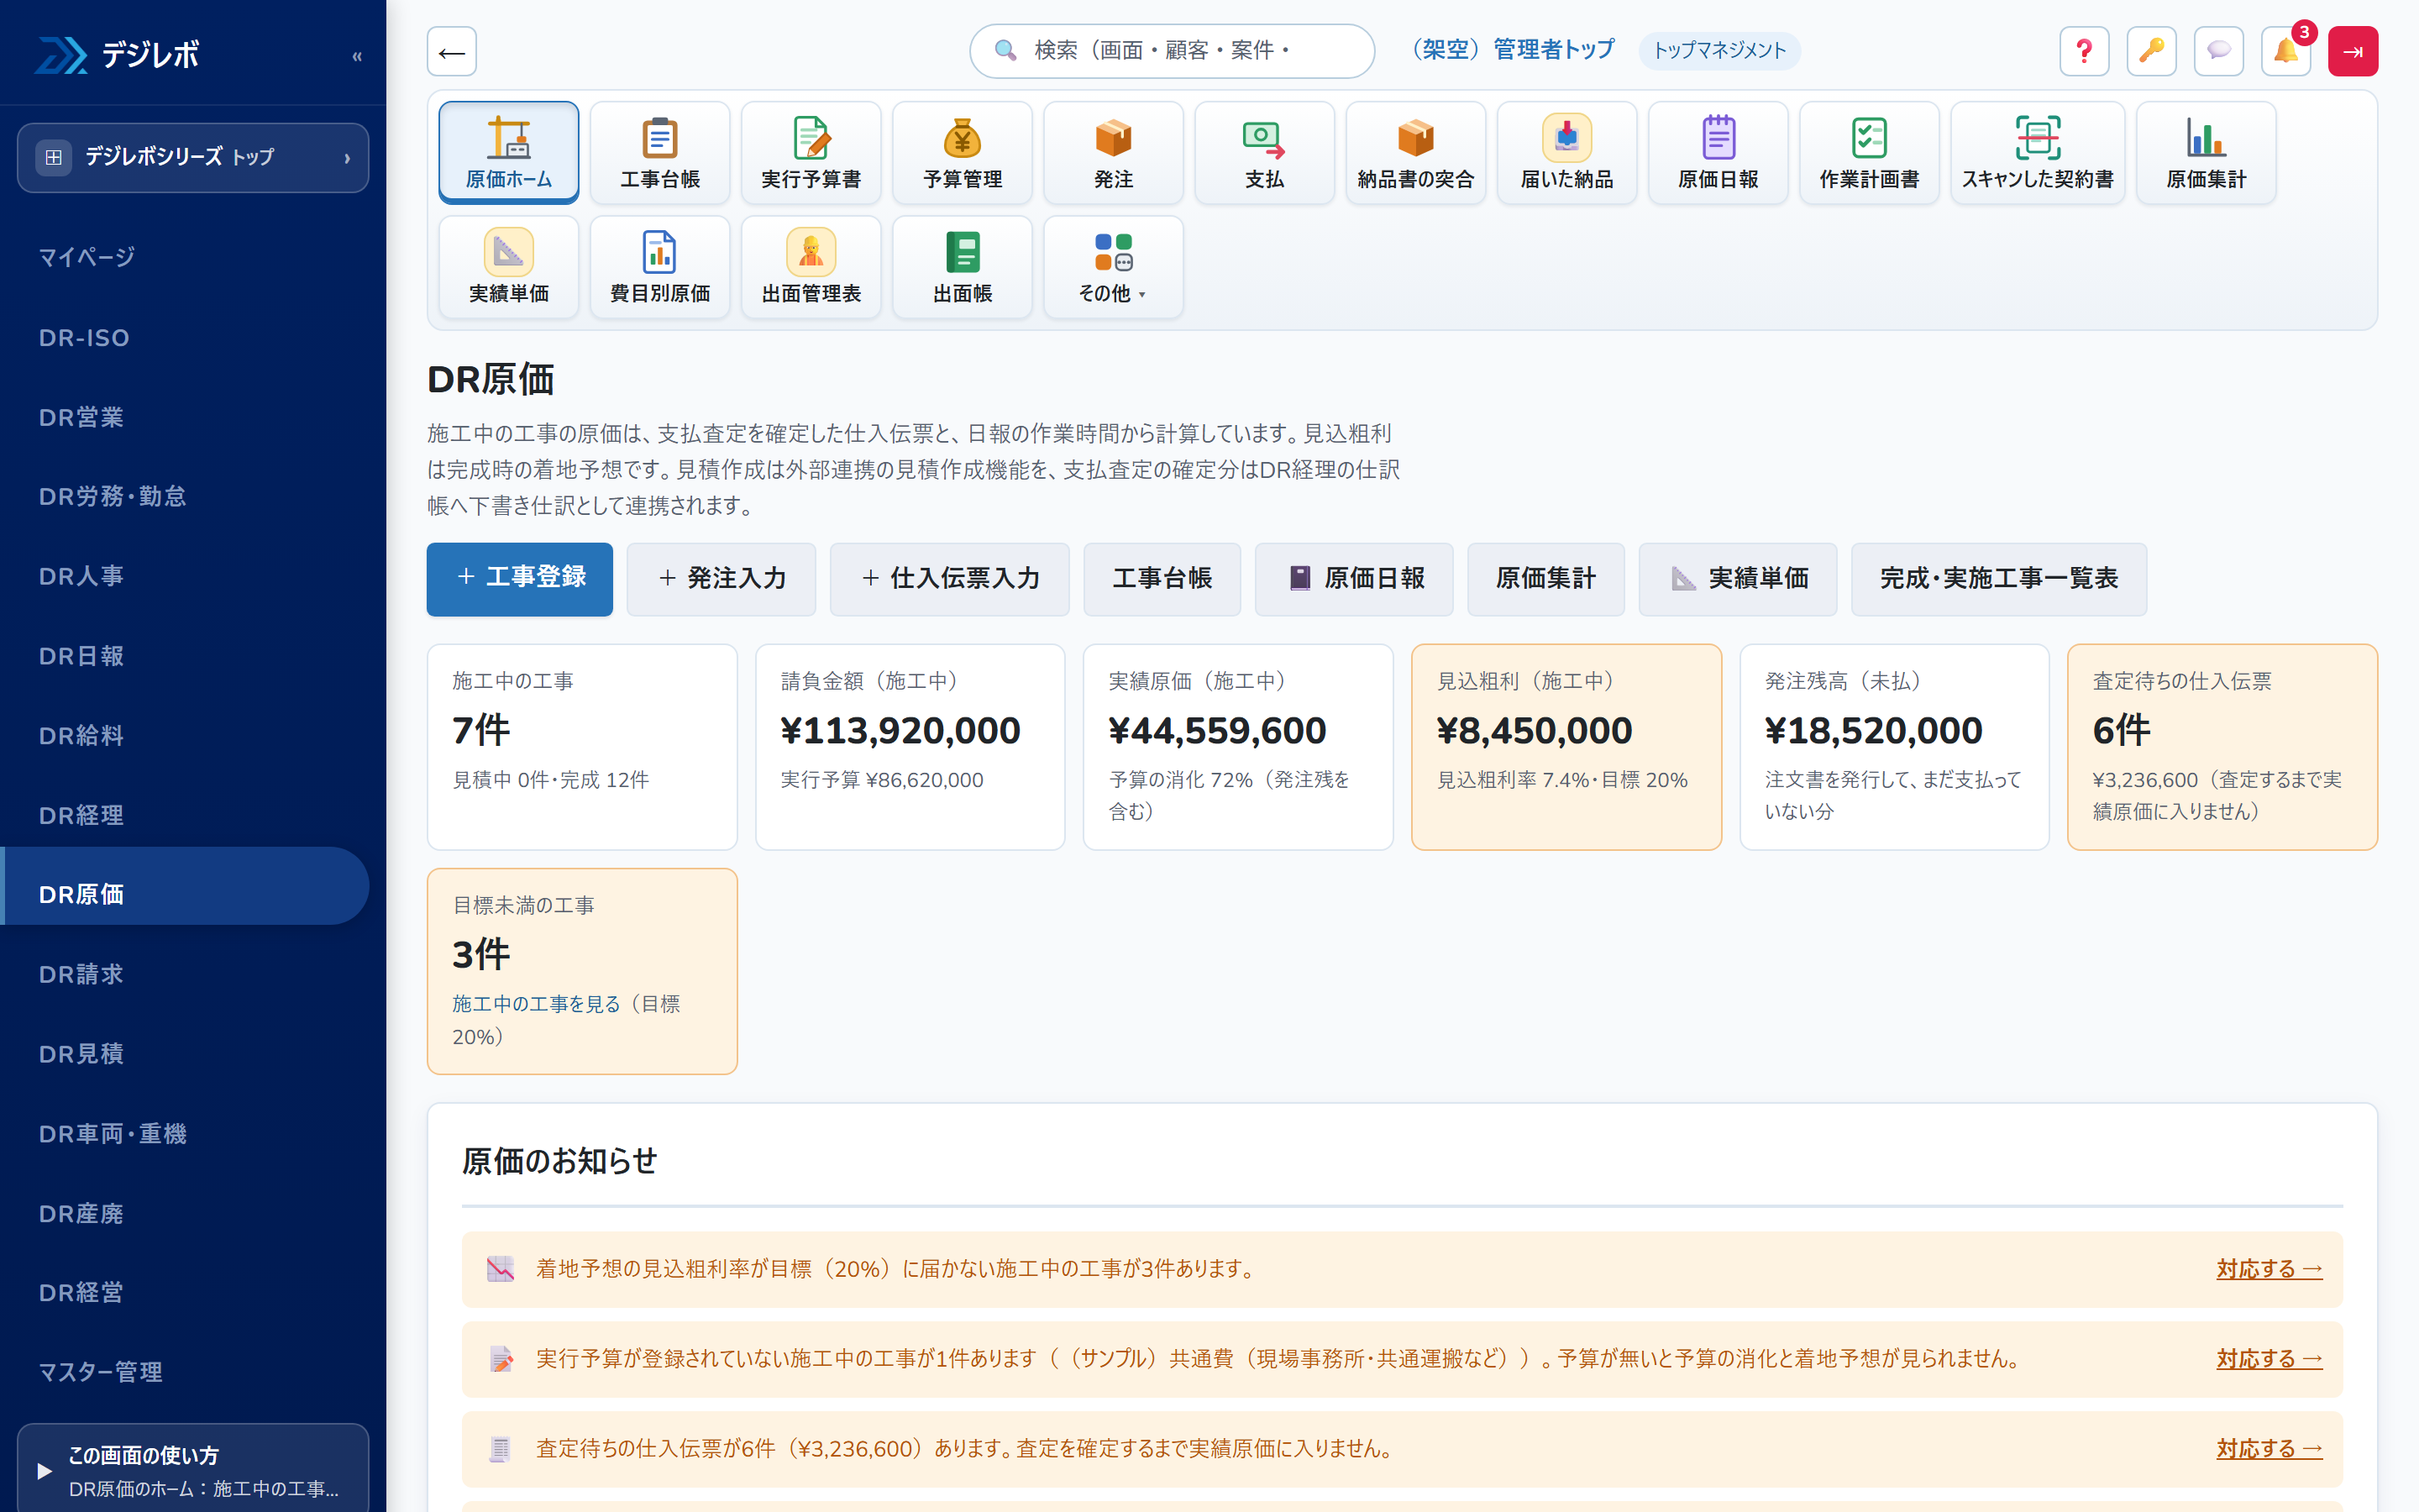This screenshot has height=1512, width=2419.
Task: Expand デジレボシリーズ トップ selector
Action: pos(193,157)
